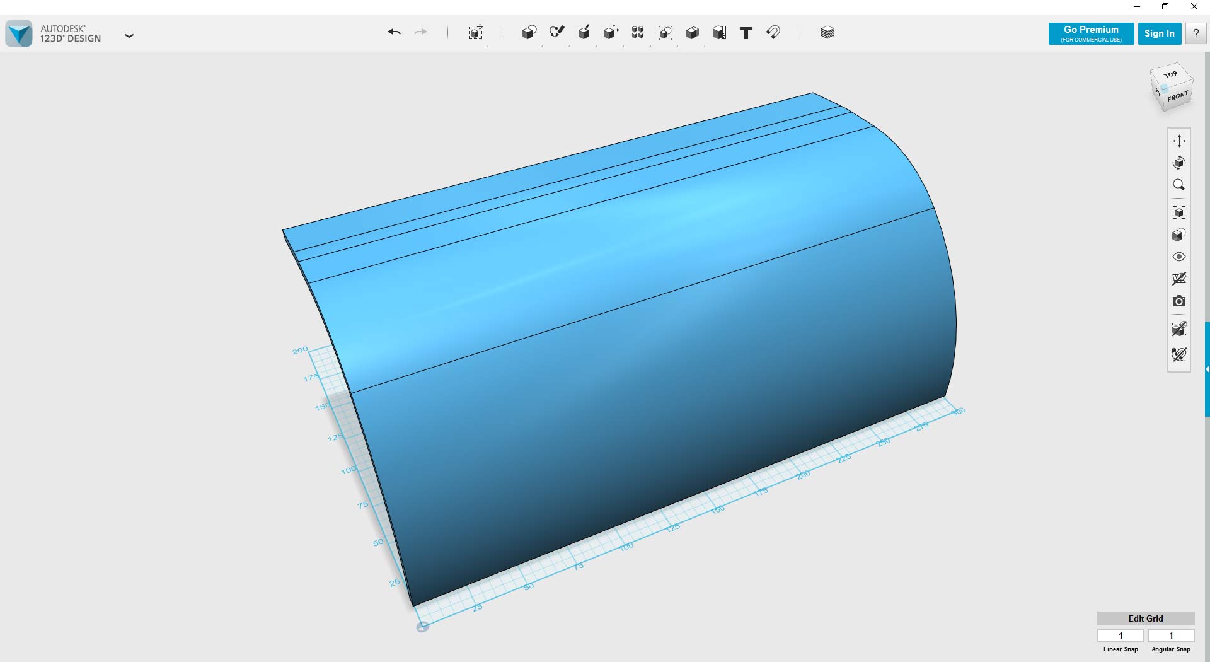
Task: Select the Text tool
Action: tap(746, 32)
